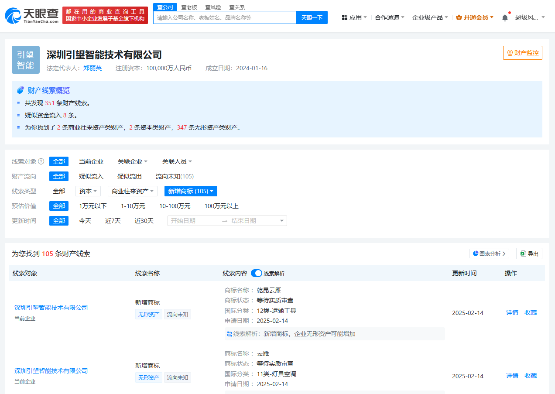Image resolution: width=555 pixels, height=394 pixels.
Task: Click 开通会员 crown membership button
Action: tap(475, 17)
